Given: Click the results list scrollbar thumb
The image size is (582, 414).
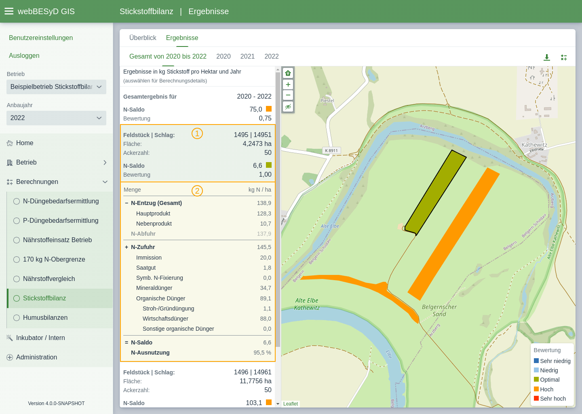Looking at the screenshot, I should click(278, 210).
